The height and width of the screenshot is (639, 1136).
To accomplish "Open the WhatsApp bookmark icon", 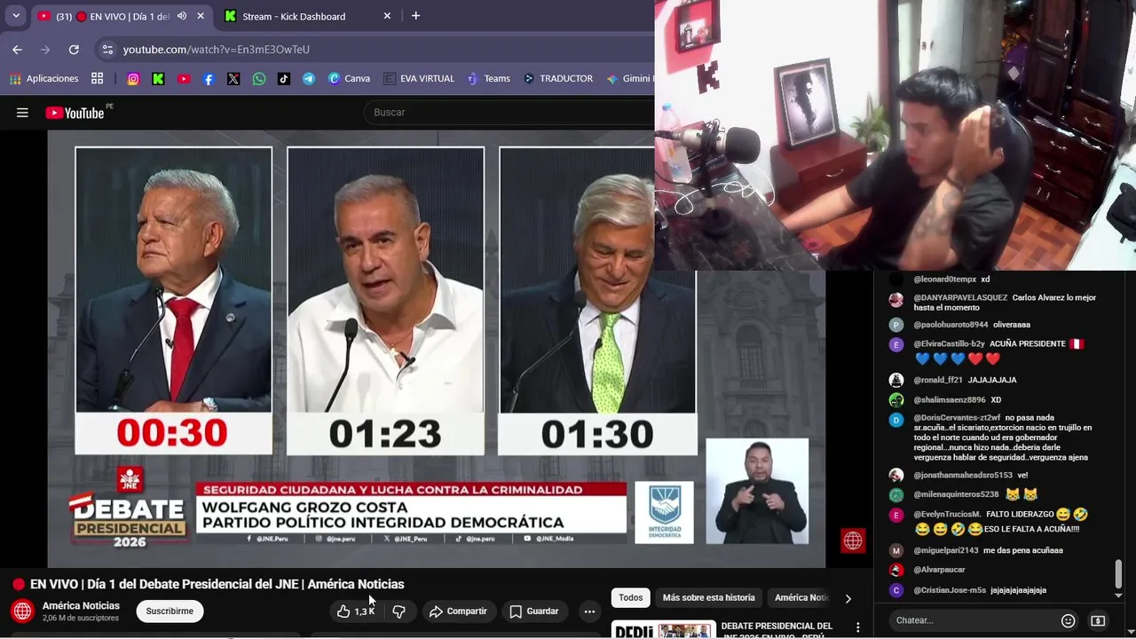I will (x=258, y=79).
